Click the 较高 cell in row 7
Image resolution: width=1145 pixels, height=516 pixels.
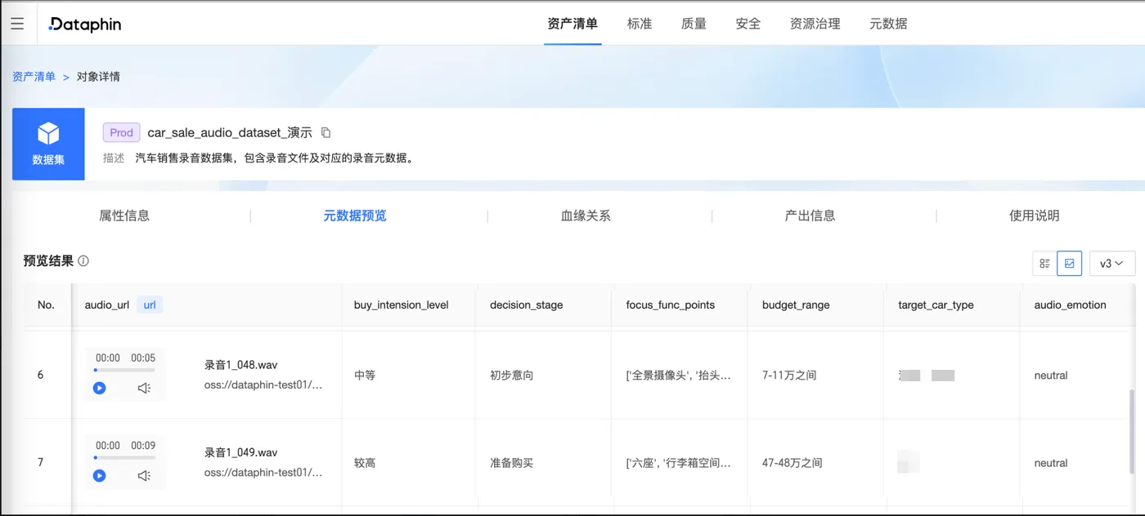[365, 463]
